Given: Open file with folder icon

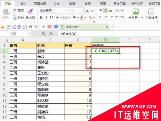Looking at the screenshot, I should pos(3,27).
